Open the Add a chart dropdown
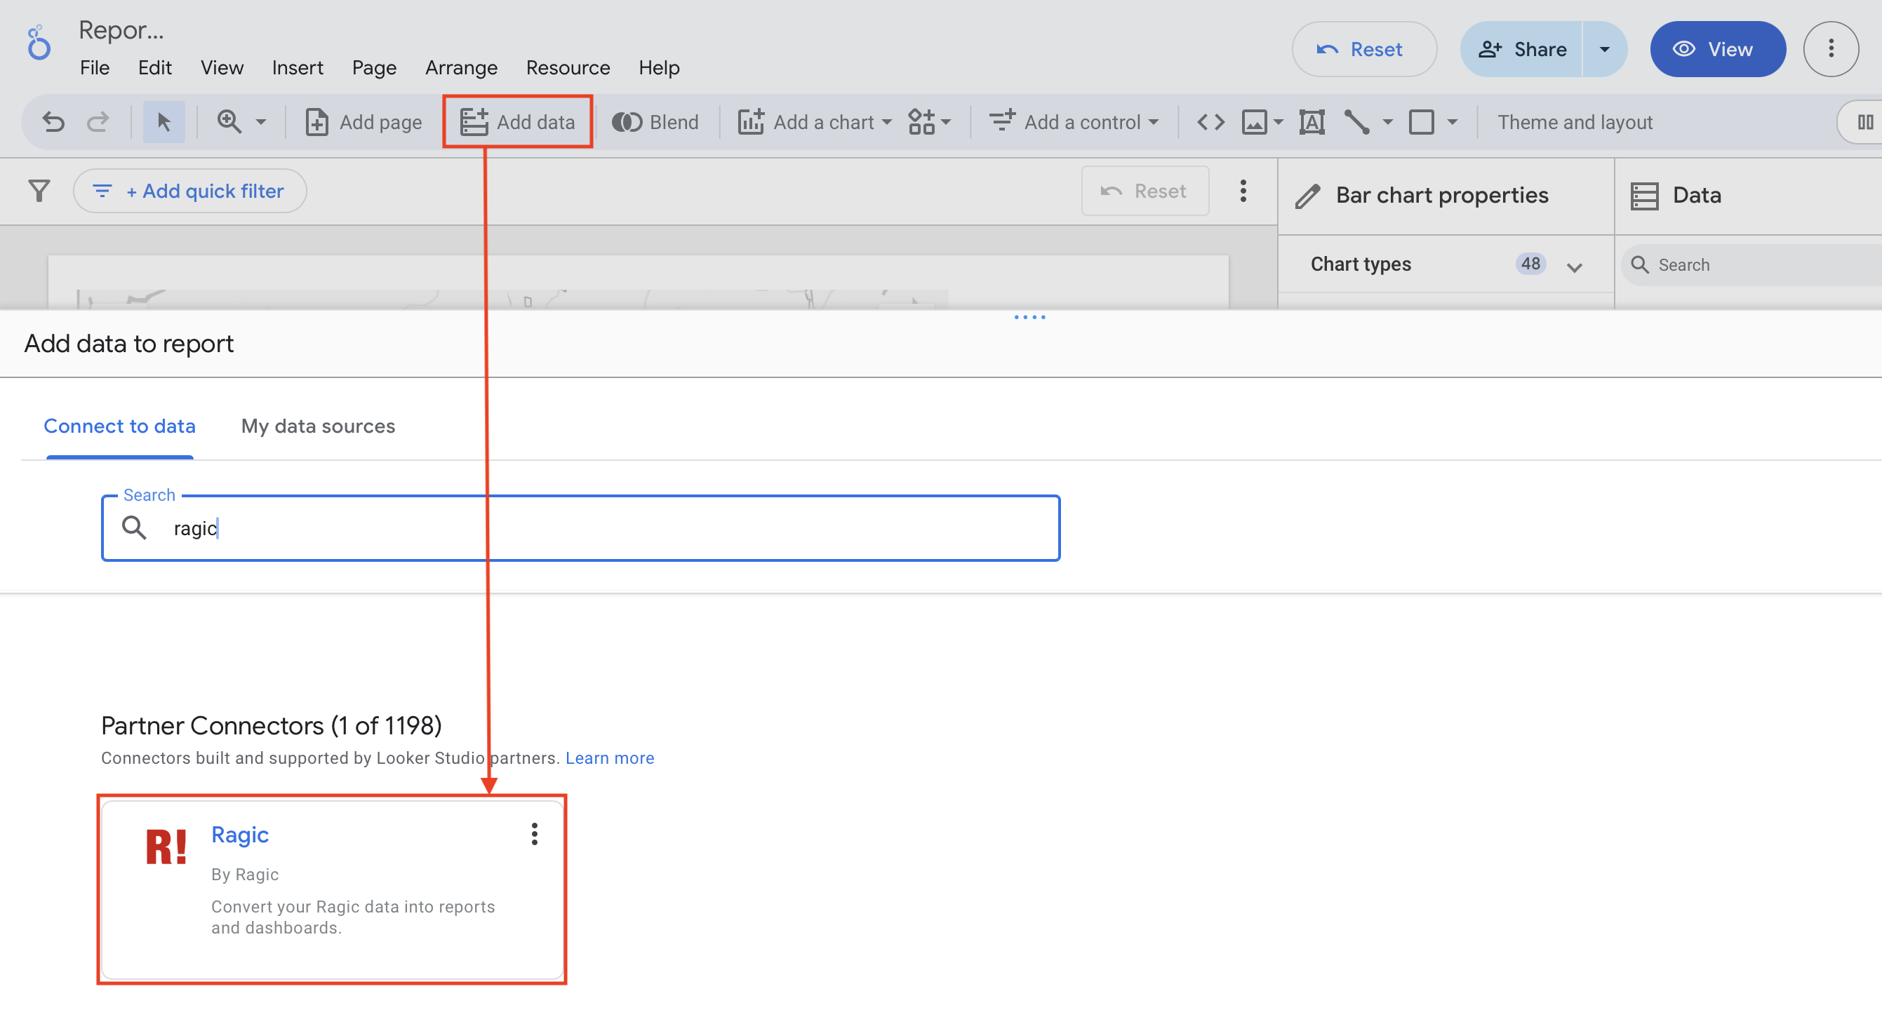Image resolution: width=1882 pixels, height=1010 pixels. (815, 122)
